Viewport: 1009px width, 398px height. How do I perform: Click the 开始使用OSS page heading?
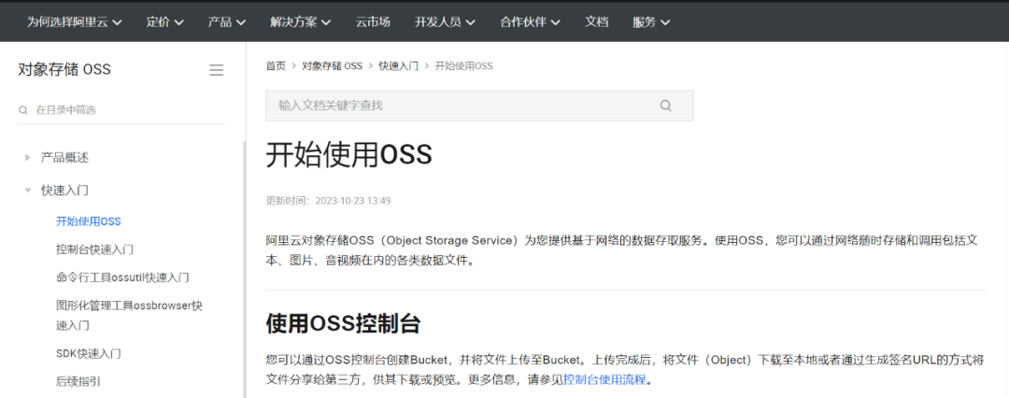348,155
